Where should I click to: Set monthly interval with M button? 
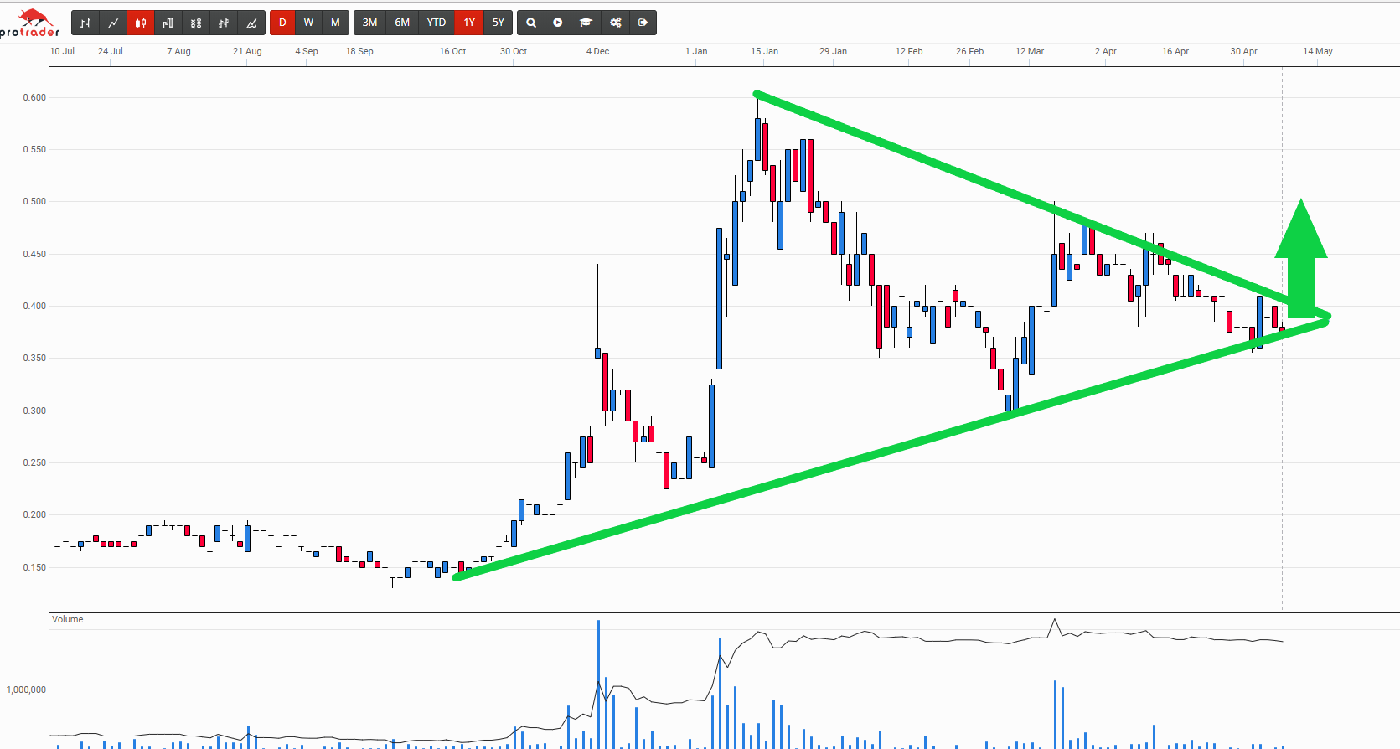(x=335, y=23)
